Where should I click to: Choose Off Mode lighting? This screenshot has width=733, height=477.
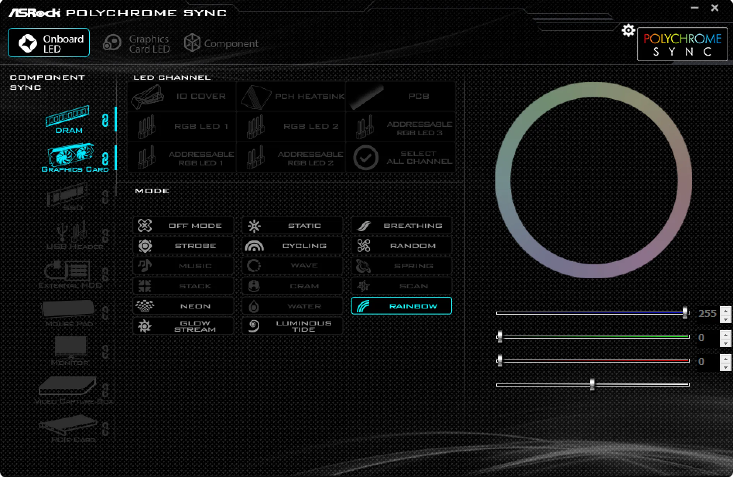183,225
